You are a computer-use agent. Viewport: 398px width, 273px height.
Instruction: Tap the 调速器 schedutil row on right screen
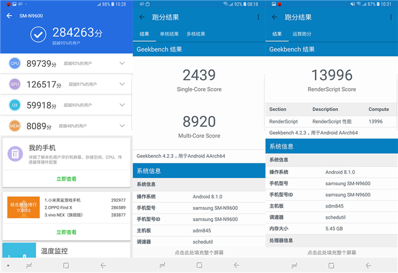click(x=331, y=217)
